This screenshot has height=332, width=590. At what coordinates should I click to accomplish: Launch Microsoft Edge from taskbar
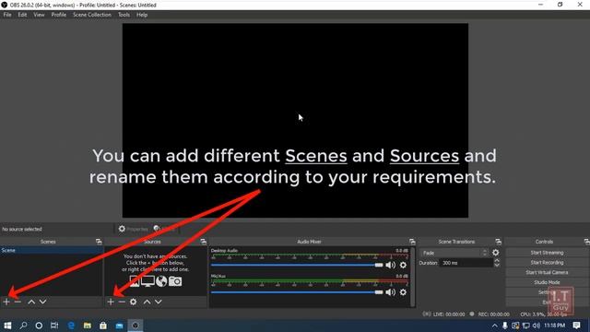(x=71, y=326)
